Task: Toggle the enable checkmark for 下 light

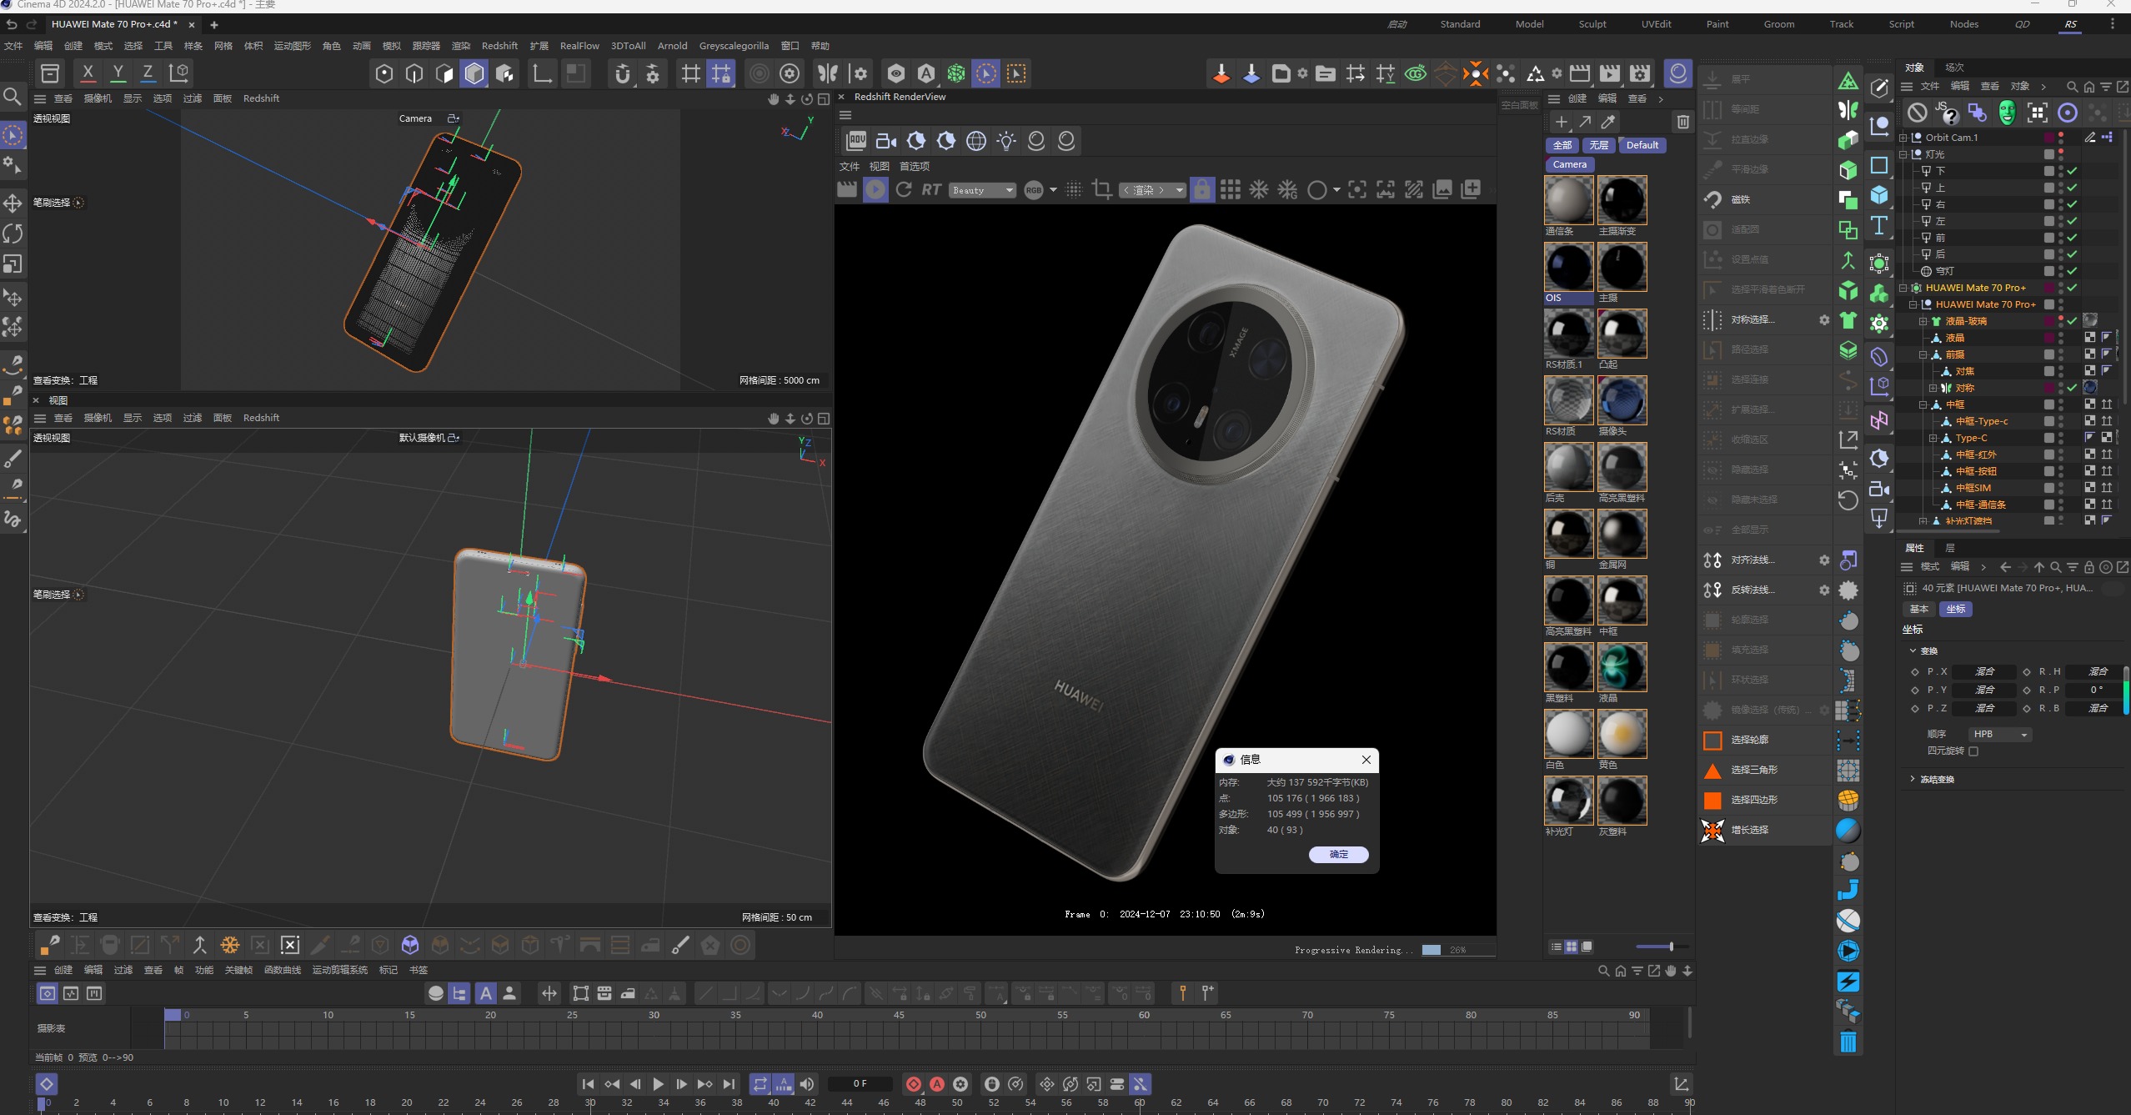Action: click(x=2072, y=171)
